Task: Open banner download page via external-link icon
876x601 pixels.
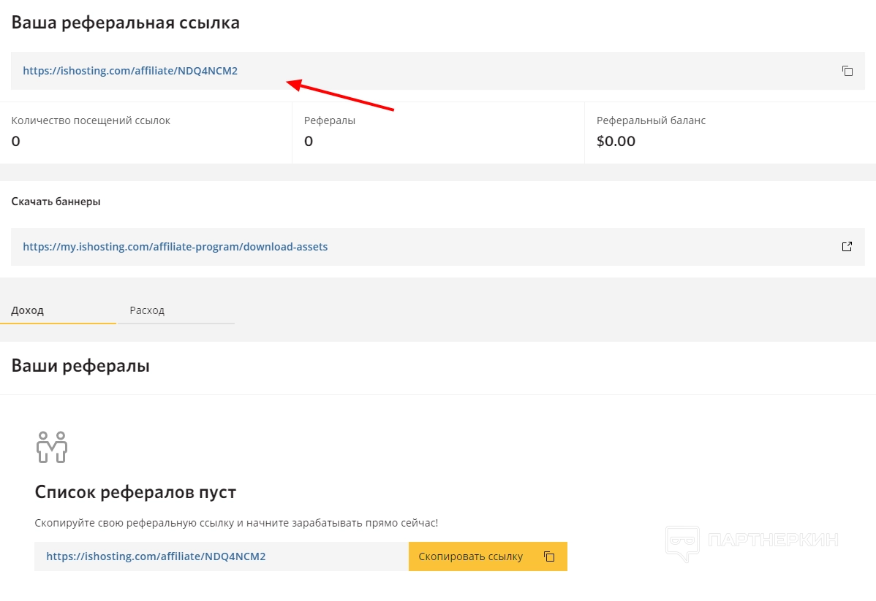Action: point(847,247)
